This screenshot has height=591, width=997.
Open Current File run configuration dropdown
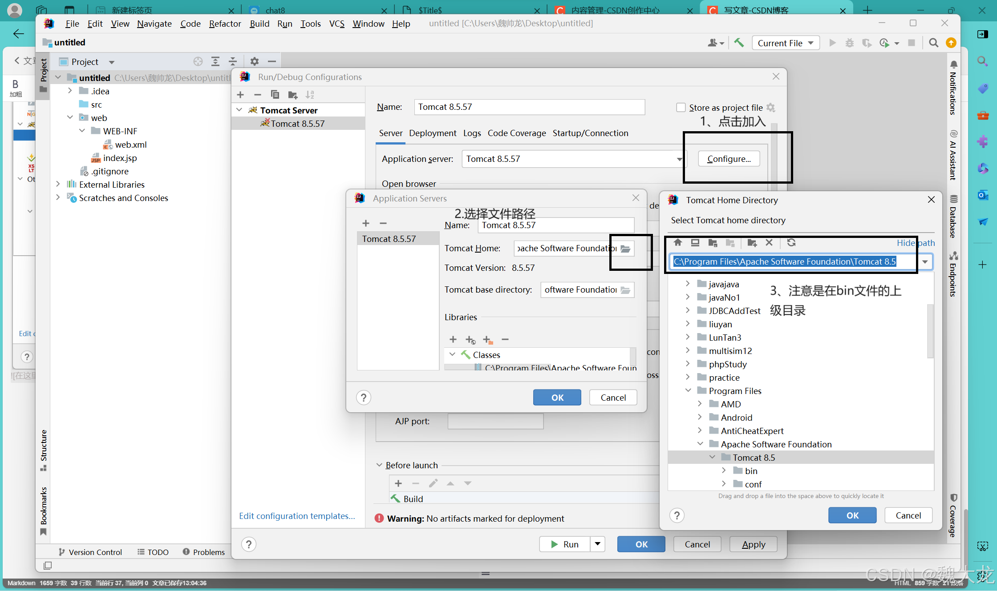tap(786, 43)
